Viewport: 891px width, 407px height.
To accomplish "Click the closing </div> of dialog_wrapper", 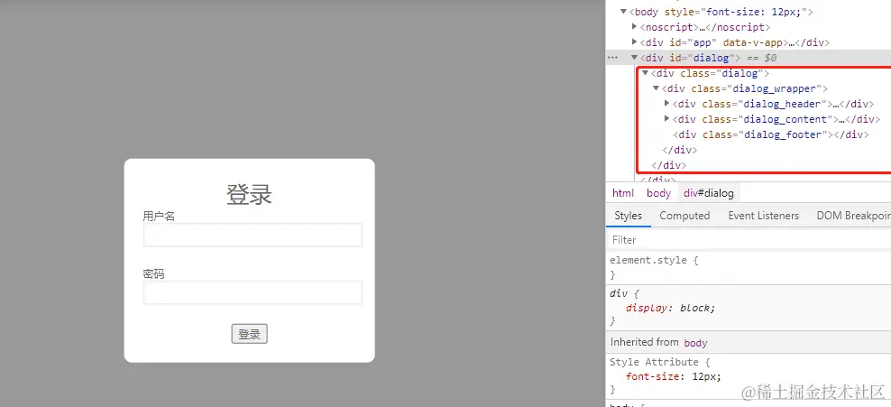I will coord(680,150).
